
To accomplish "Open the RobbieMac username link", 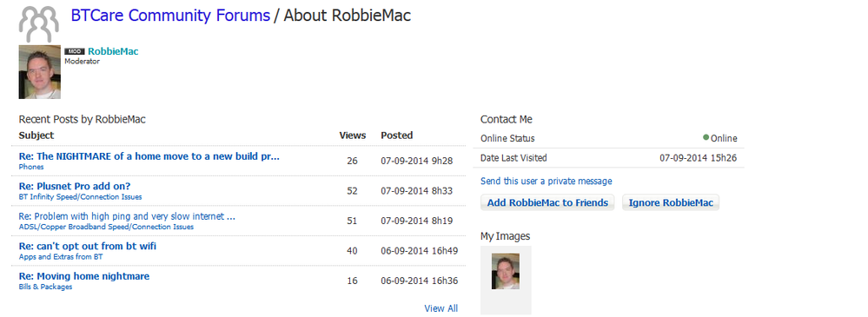I will pyautogui.click(x=113, y=51).
